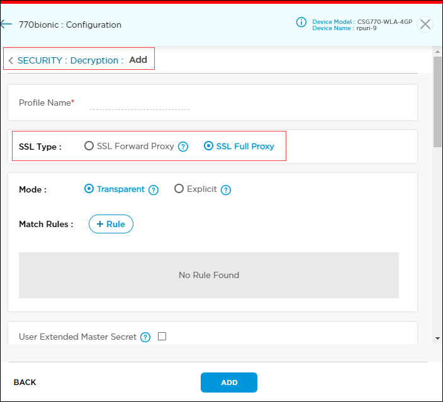Select the SSL Full Proxy radio button
The width and height of the screenshot is (443, 402).
tap(209, 146)
